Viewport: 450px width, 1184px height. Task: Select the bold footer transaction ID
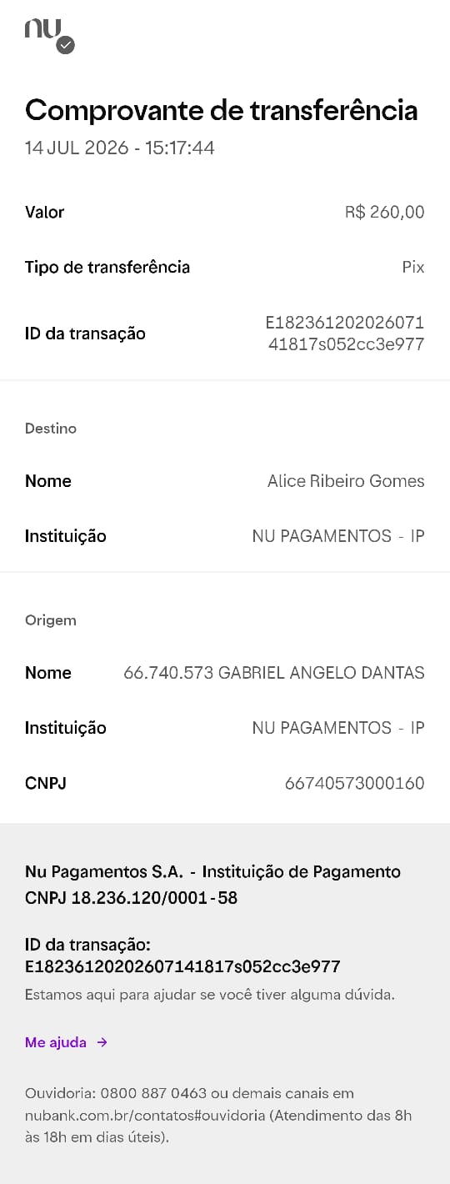(182, 967)
